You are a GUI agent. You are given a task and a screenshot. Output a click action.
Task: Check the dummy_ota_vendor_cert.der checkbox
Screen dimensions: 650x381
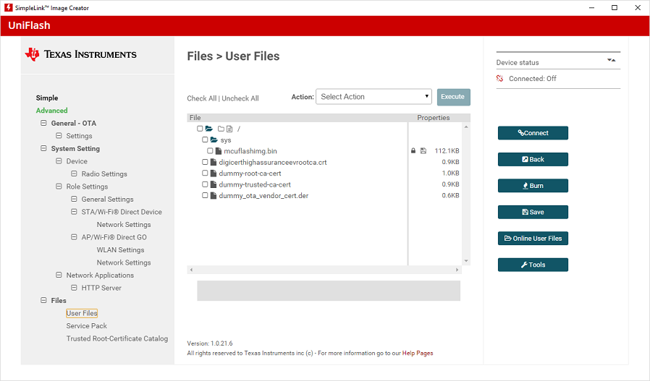(x=205, y=195)
